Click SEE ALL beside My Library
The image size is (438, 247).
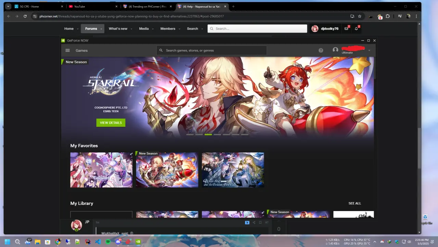pos(355,203)
